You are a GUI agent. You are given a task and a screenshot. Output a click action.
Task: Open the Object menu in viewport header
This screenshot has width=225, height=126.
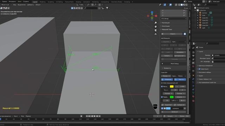[38, 5]
